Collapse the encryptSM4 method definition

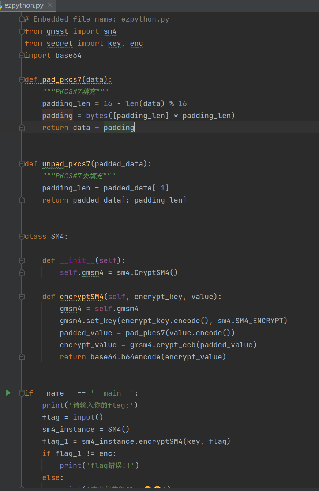click(22, 297)
